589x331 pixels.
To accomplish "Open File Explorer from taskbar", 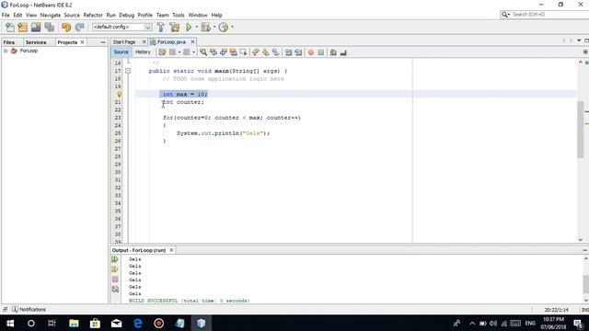I will (x=74, y=323).
